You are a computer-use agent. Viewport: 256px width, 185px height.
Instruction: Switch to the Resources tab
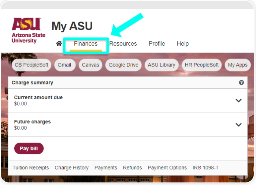123,44
